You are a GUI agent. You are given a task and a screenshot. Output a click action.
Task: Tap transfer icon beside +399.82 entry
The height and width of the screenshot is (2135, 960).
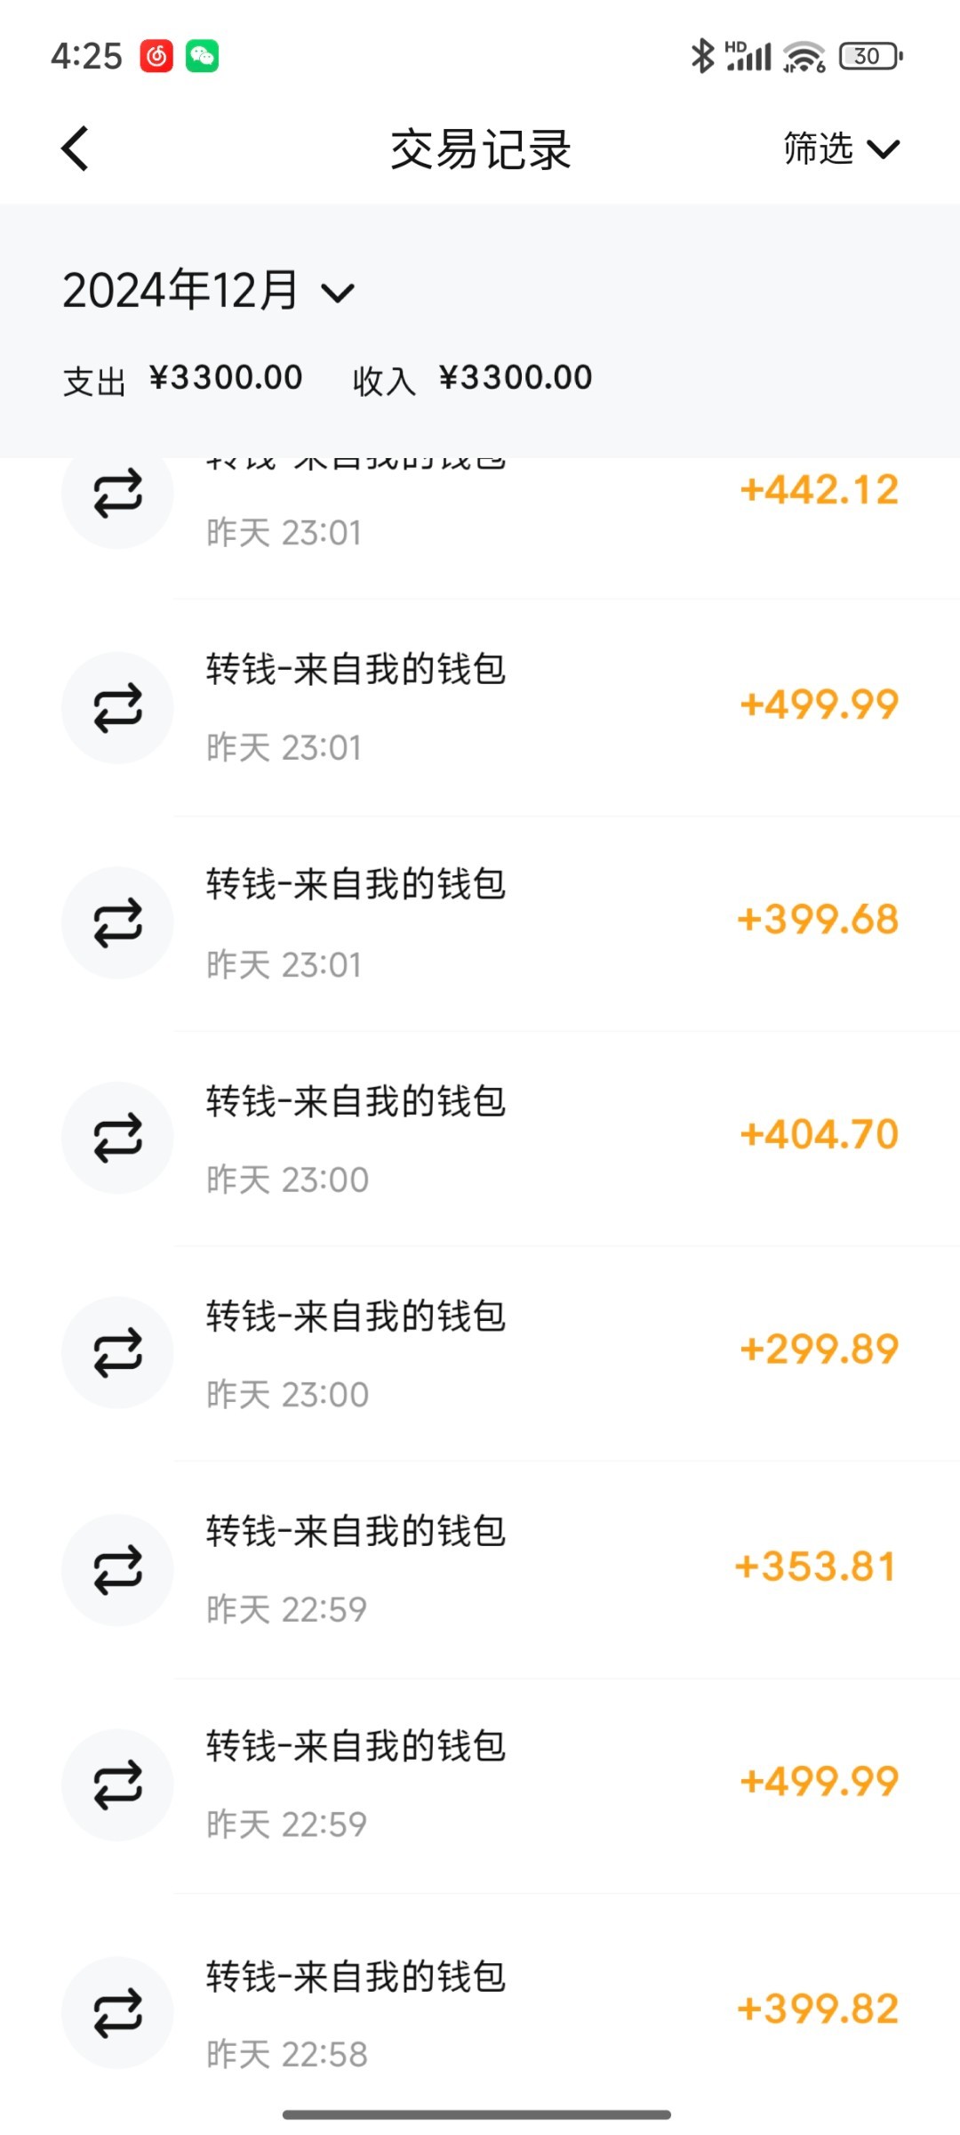[x=117, y=2012]
